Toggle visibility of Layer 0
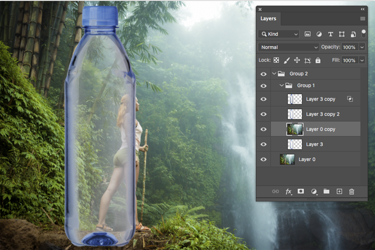 tap(263, 159)
